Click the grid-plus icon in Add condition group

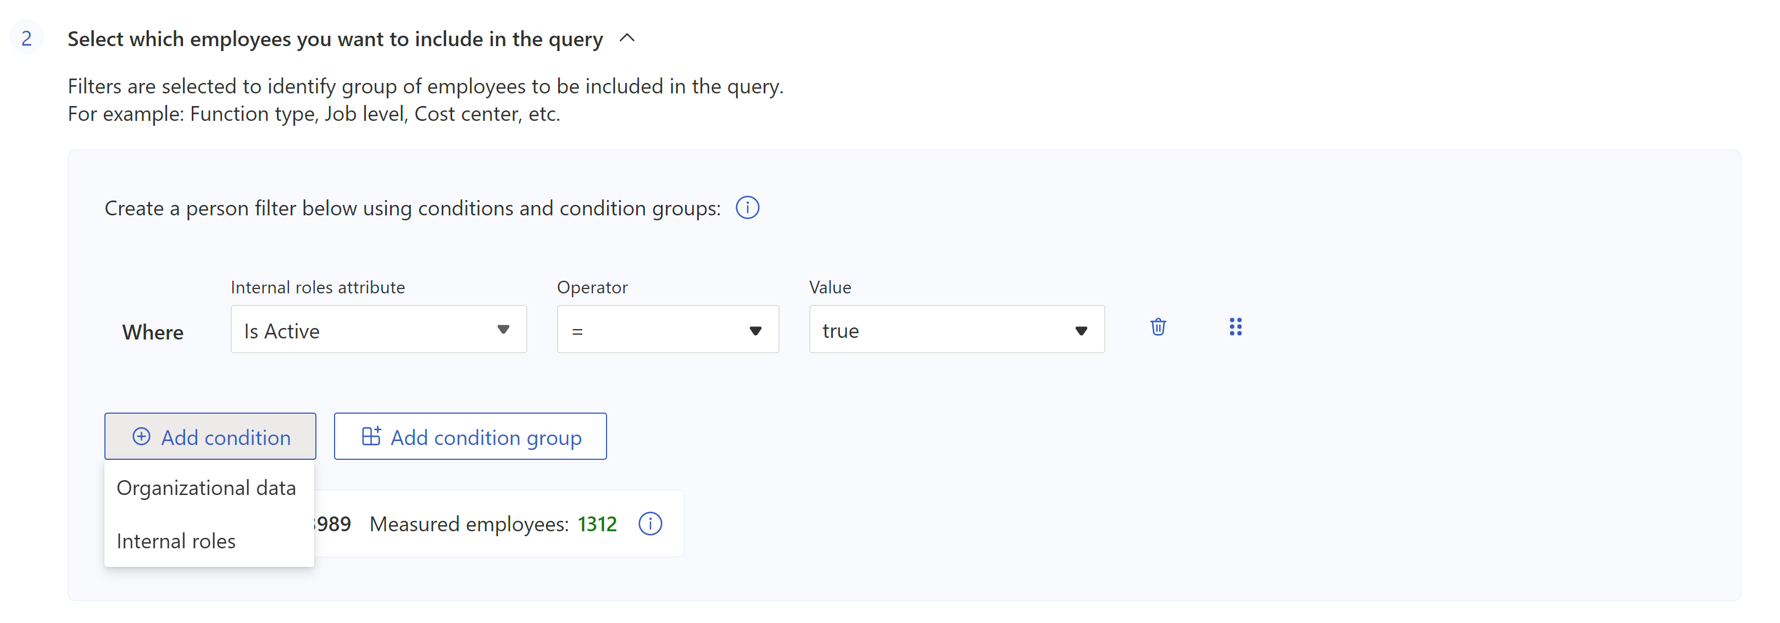pyautogui.click(x=371, y=437)
